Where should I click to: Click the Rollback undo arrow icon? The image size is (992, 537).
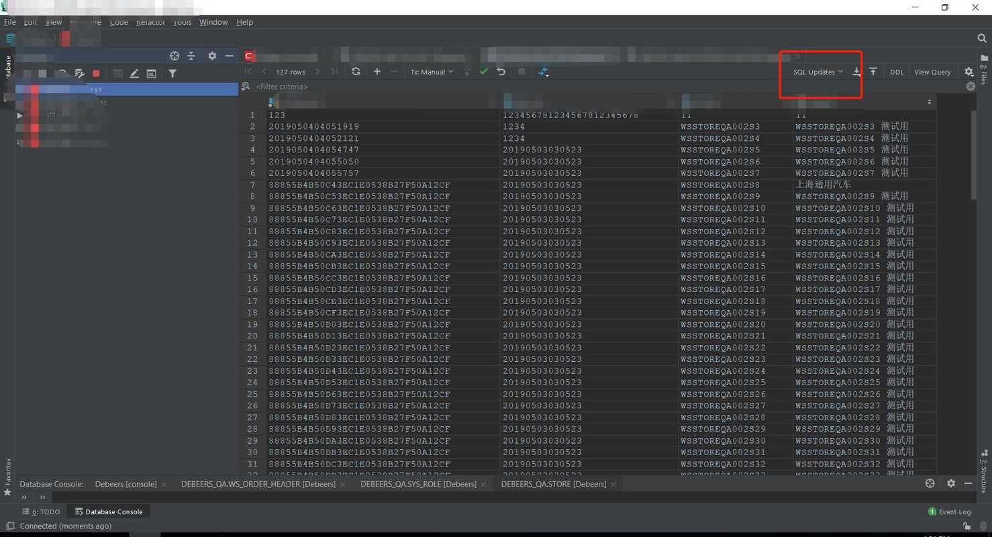pos(501,72)
